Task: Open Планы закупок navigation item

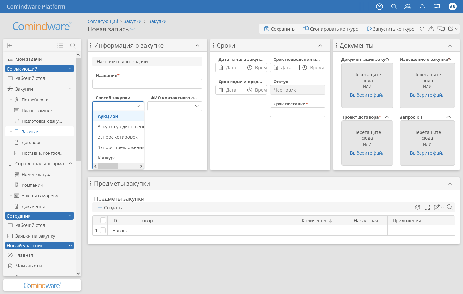Action: point(37,110)
